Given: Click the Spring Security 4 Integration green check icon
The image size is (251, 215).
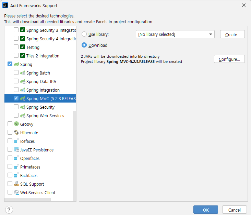Looking at the screenshot, I should [x=23, y=39].
